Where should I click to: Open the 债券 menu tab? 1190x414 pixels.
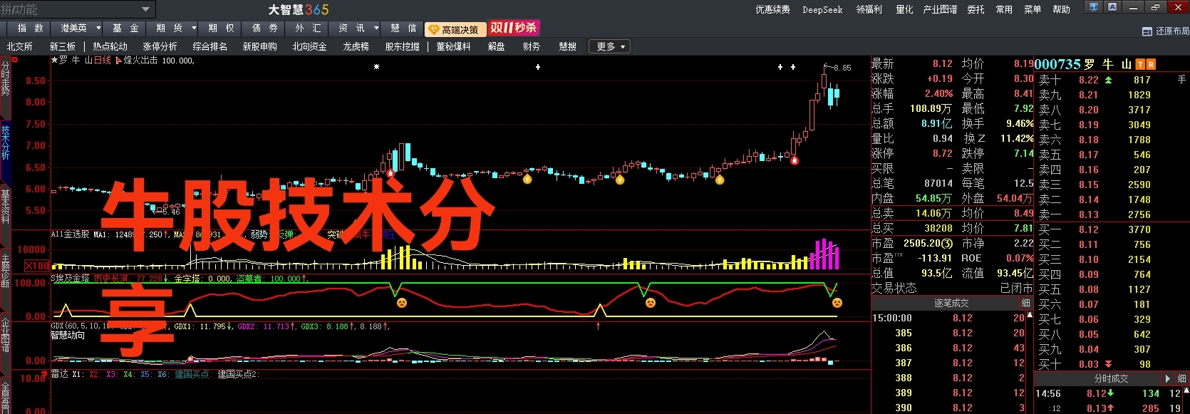pos(264,29)
